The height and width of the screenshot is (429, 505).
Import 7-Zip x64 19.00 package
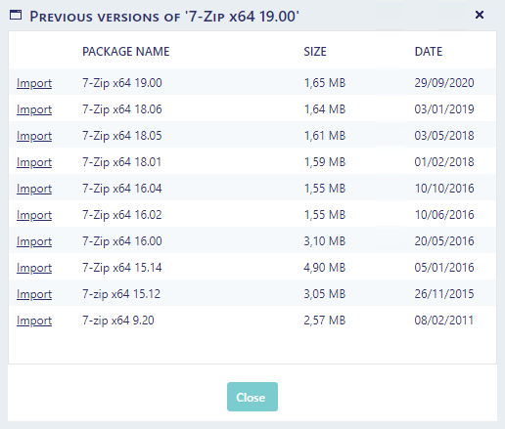pos(34,83)
